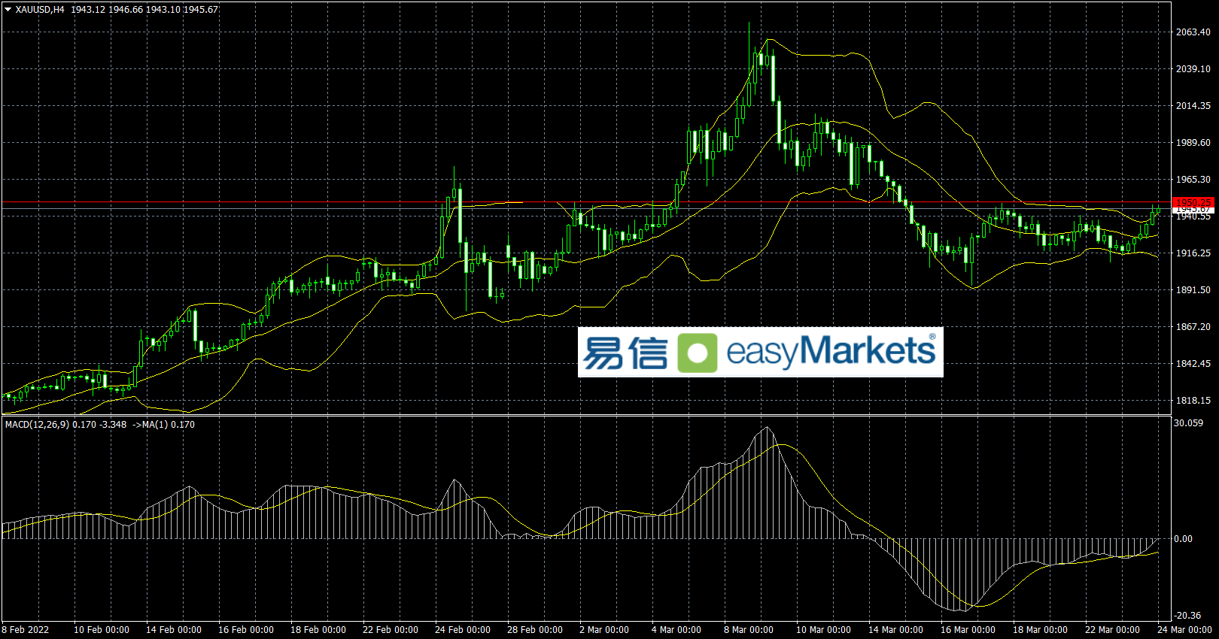
Task: Click the 16 Mar 00:00 time label
Action: click(968, 630)
